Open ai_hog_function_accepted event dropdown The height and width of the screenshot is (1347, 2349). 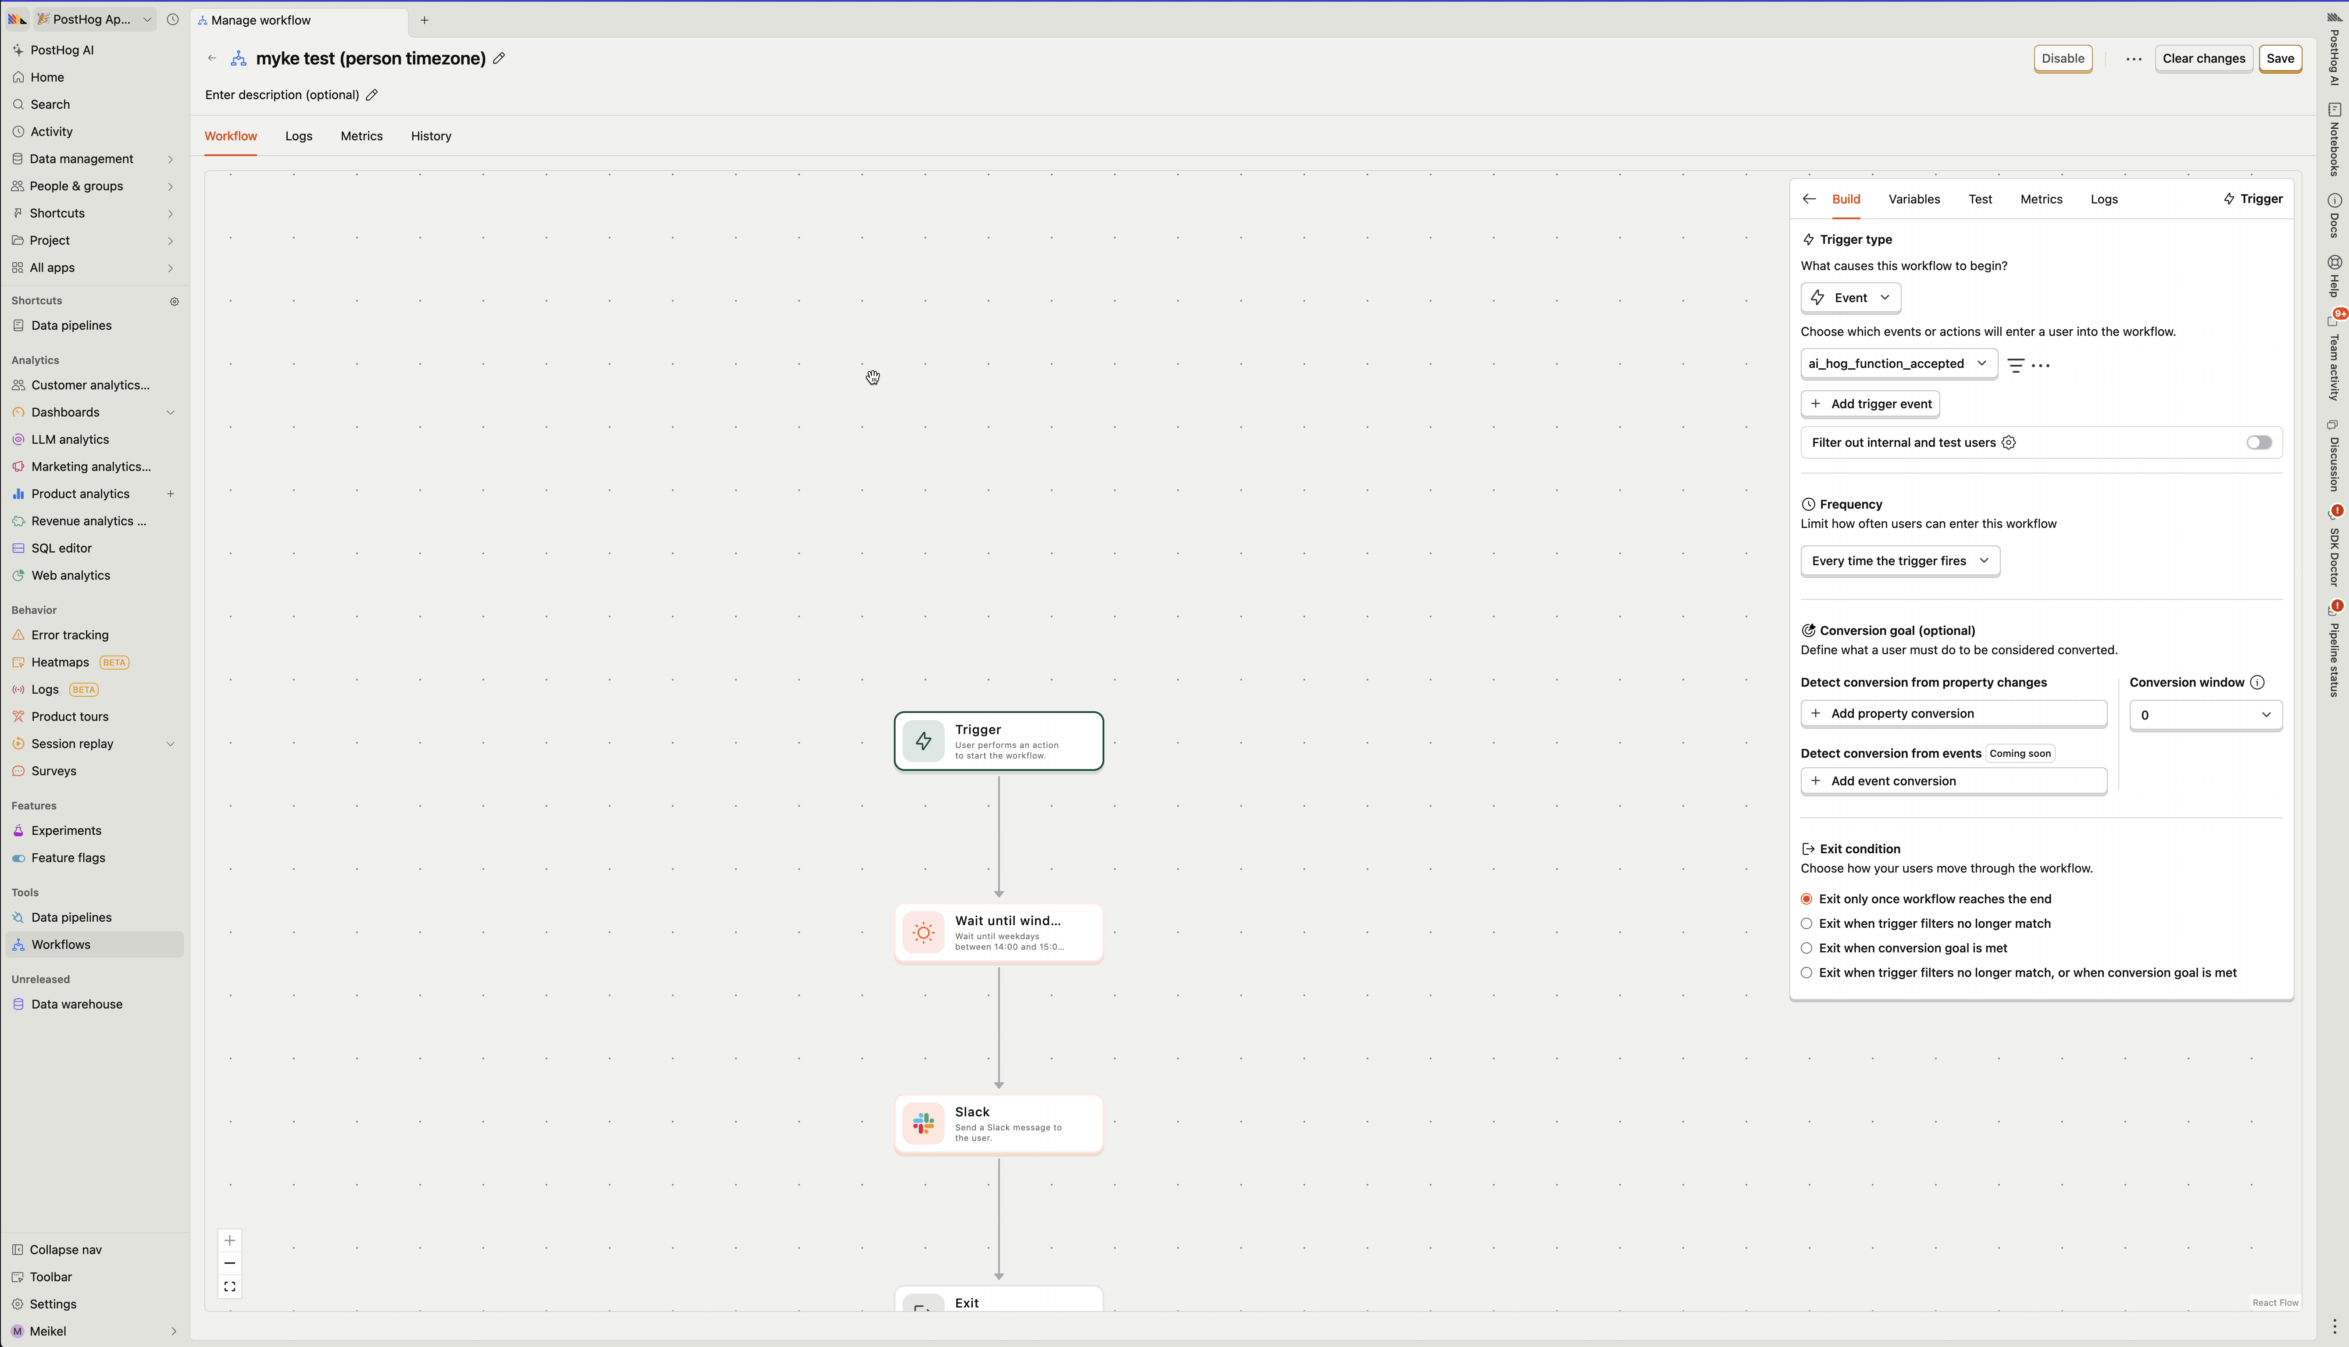pyautogui.click(x=1899, y=363)
